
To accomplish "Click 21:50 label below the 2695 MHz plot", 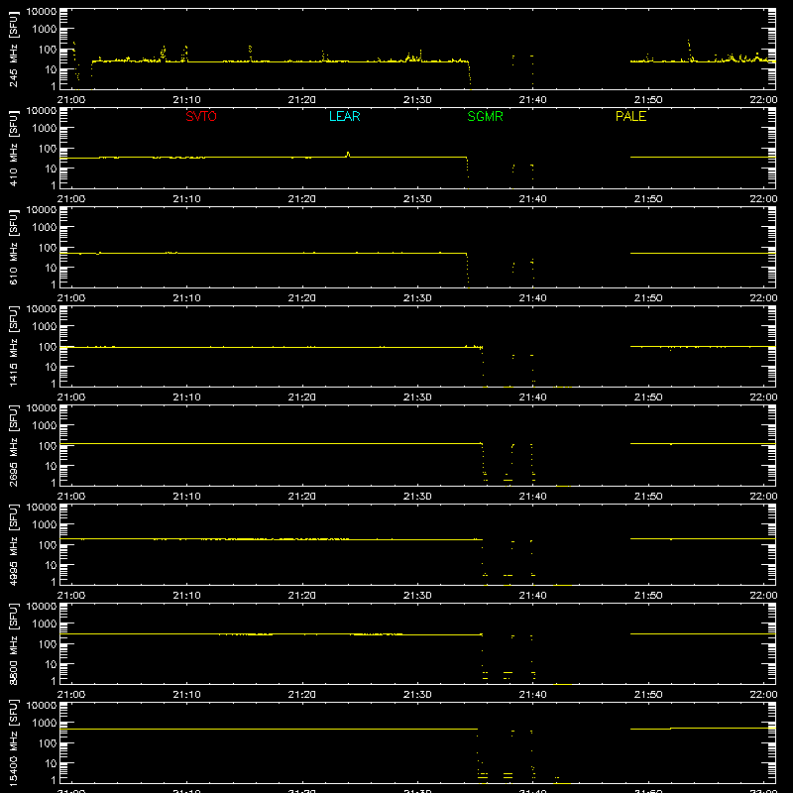I will click(648, 497).
